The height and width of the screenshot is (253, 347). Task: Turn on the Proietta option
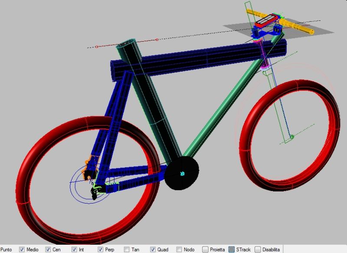click(x=205, y=249)
